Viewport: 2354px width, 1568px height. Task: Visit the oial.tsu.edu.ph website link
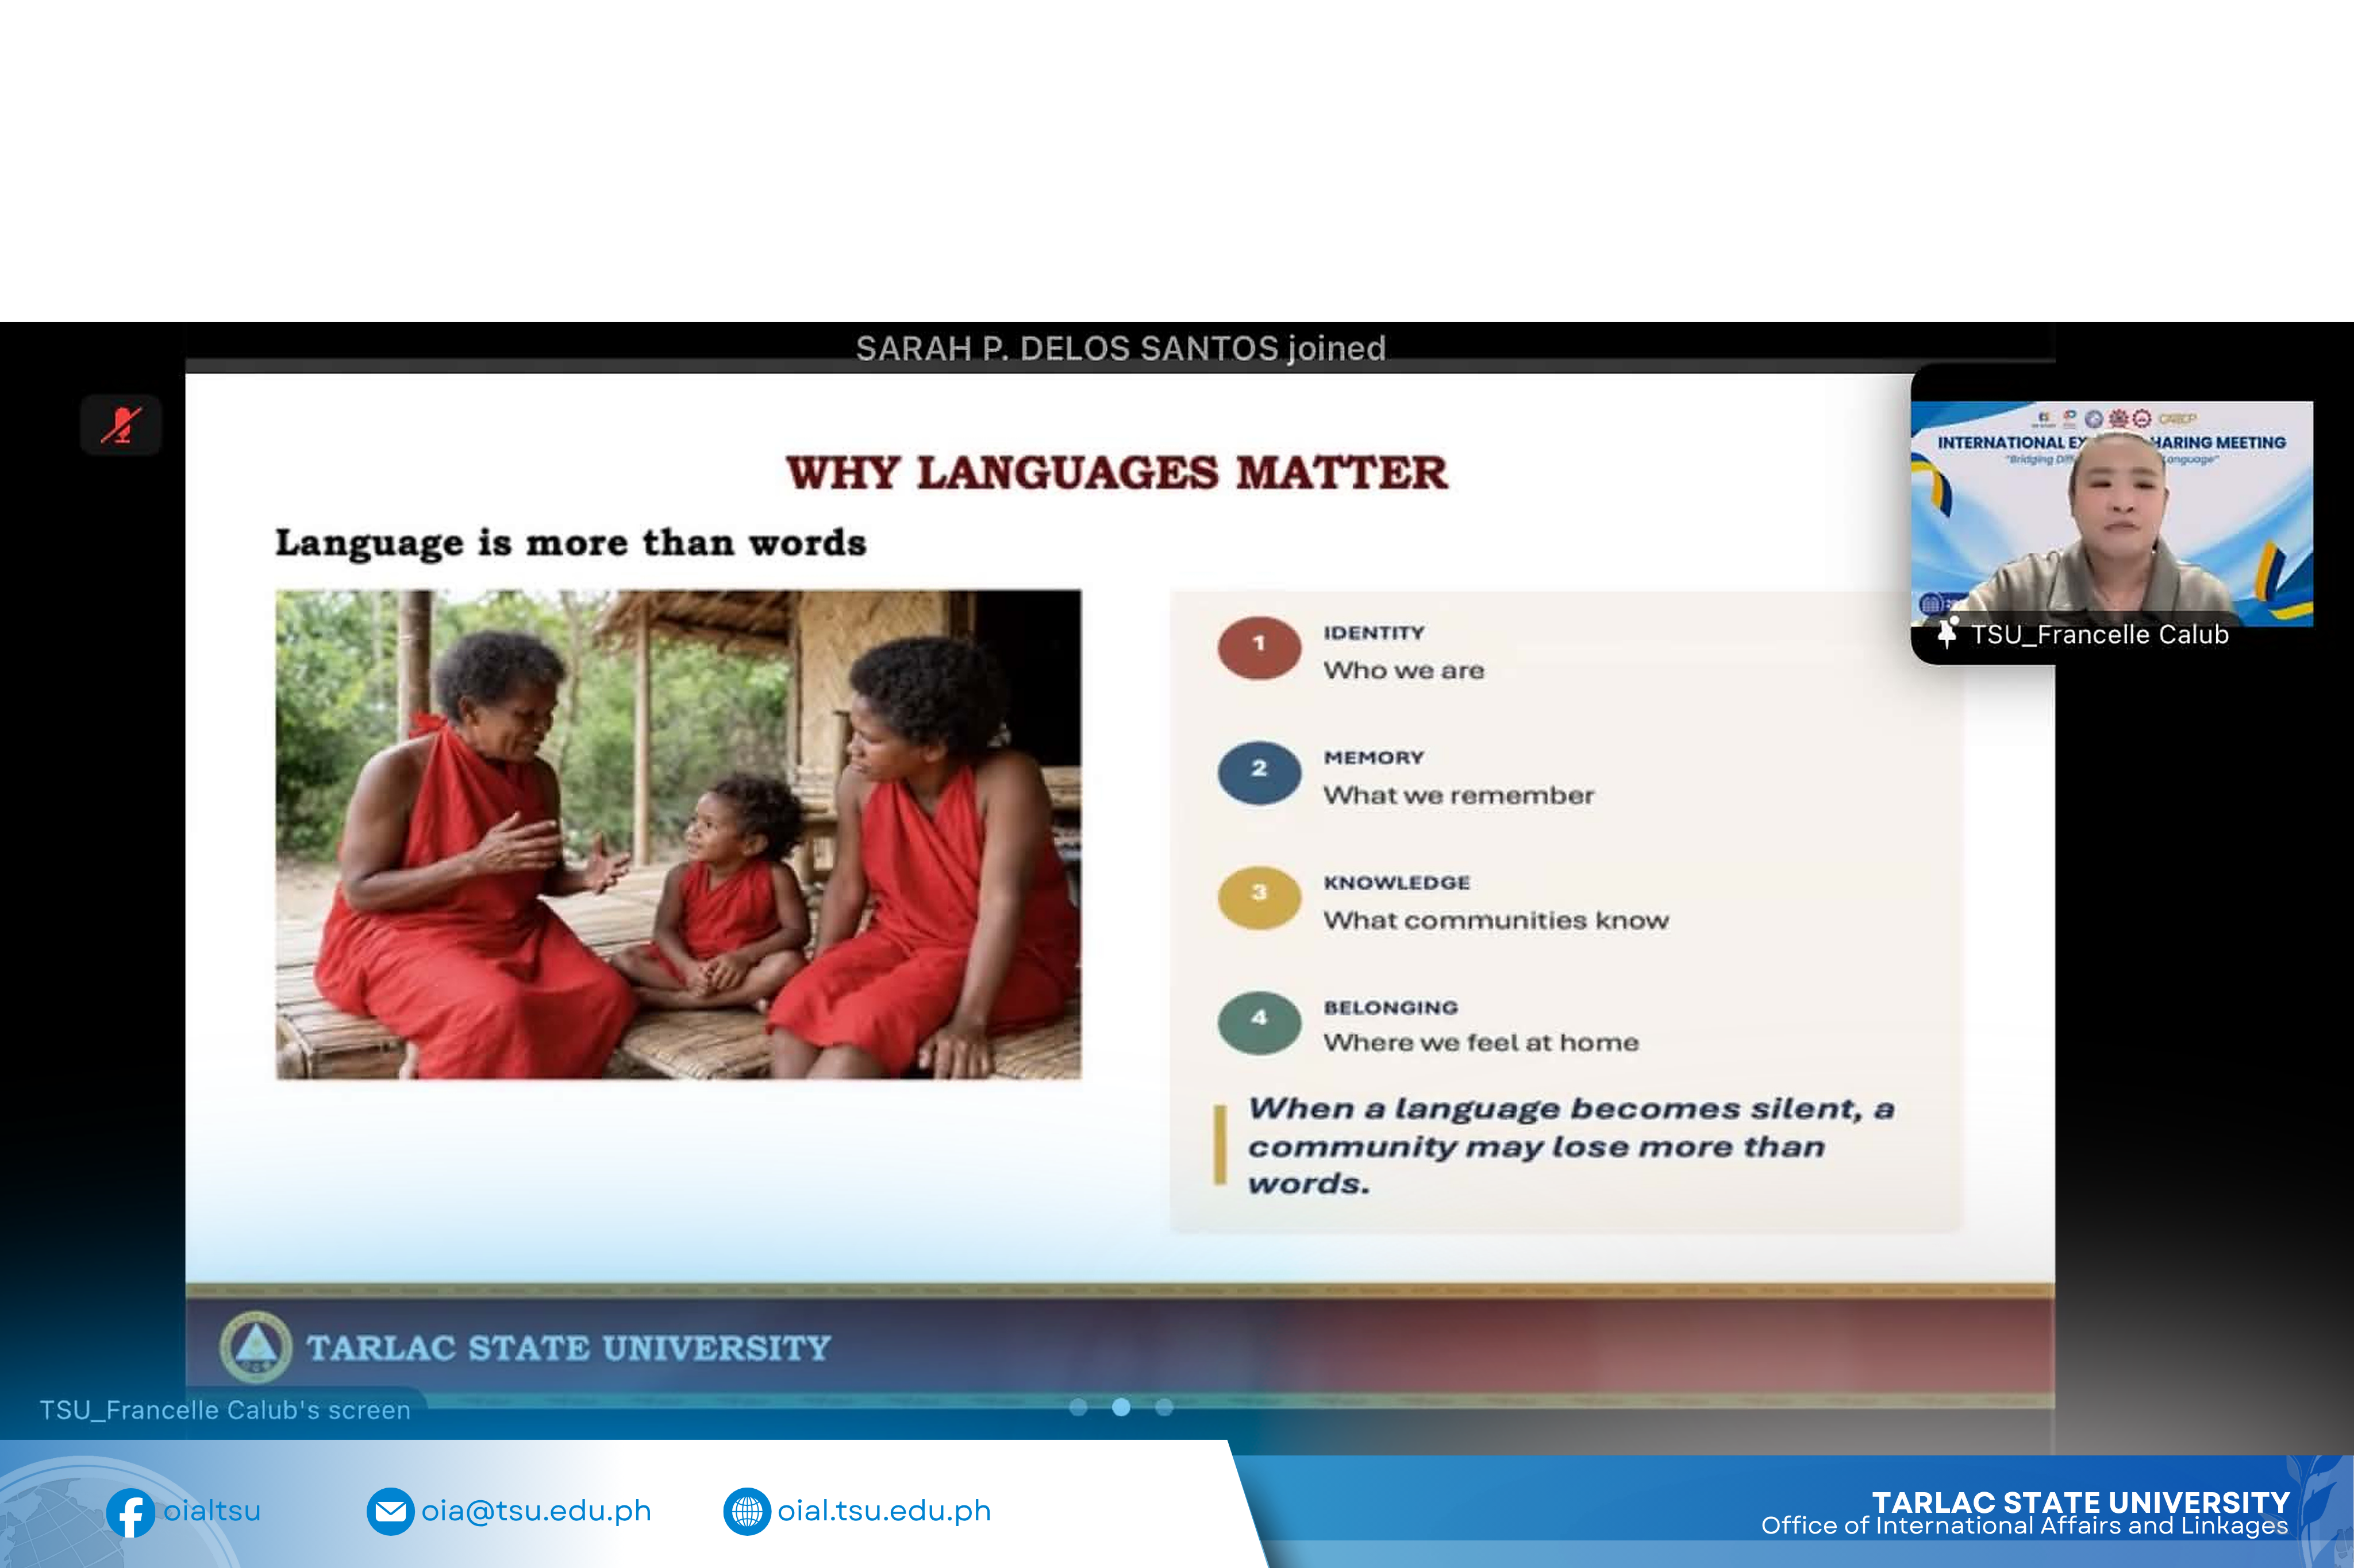tap(884, 1510)
